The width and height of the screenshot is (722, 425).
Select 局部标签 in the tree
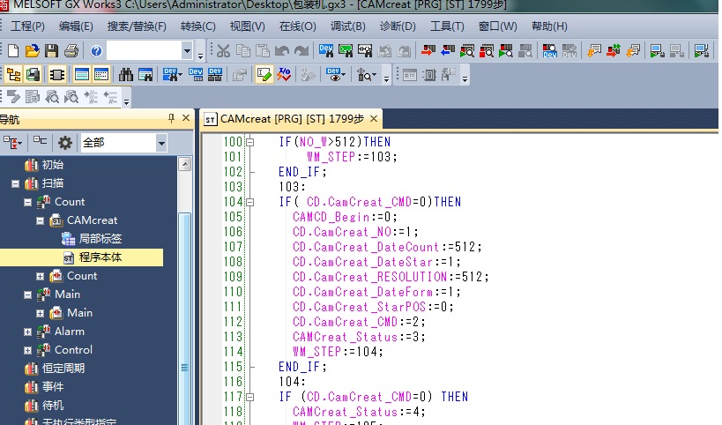(100, 239)
